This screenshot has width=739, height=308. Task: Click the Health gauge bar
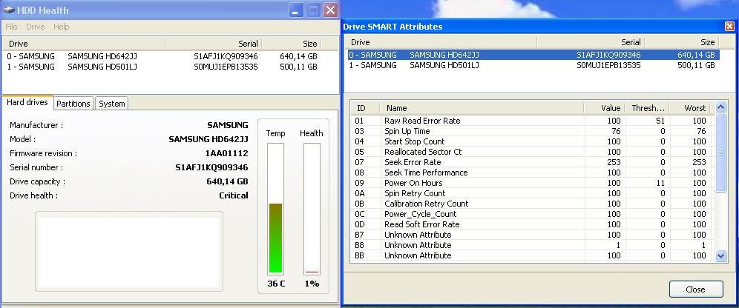[x=312, y=208]
